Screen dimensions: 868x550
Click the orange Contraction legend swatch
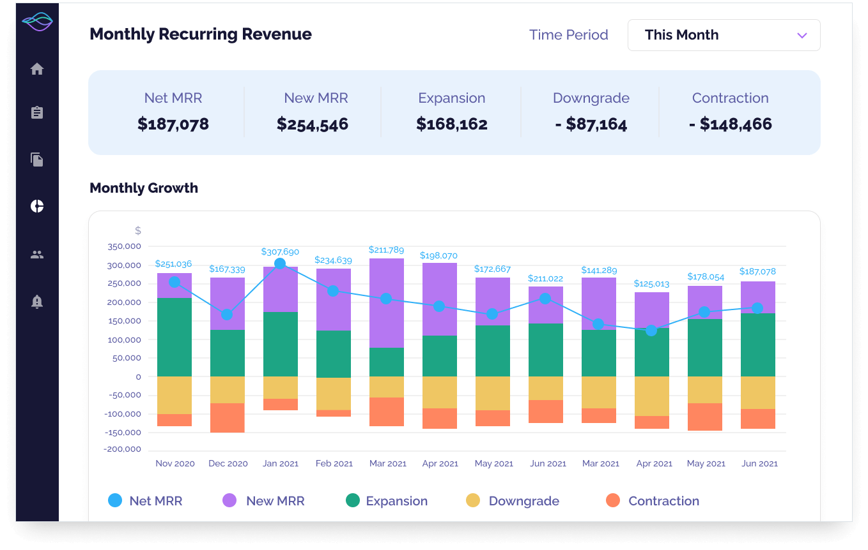613,501
